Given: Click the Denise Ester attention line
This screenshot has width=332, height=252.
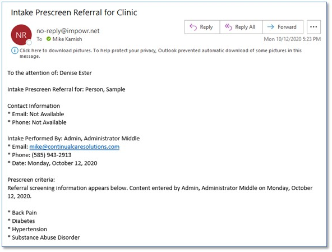Looking at the screenshot, I should (x=49, y=73).
